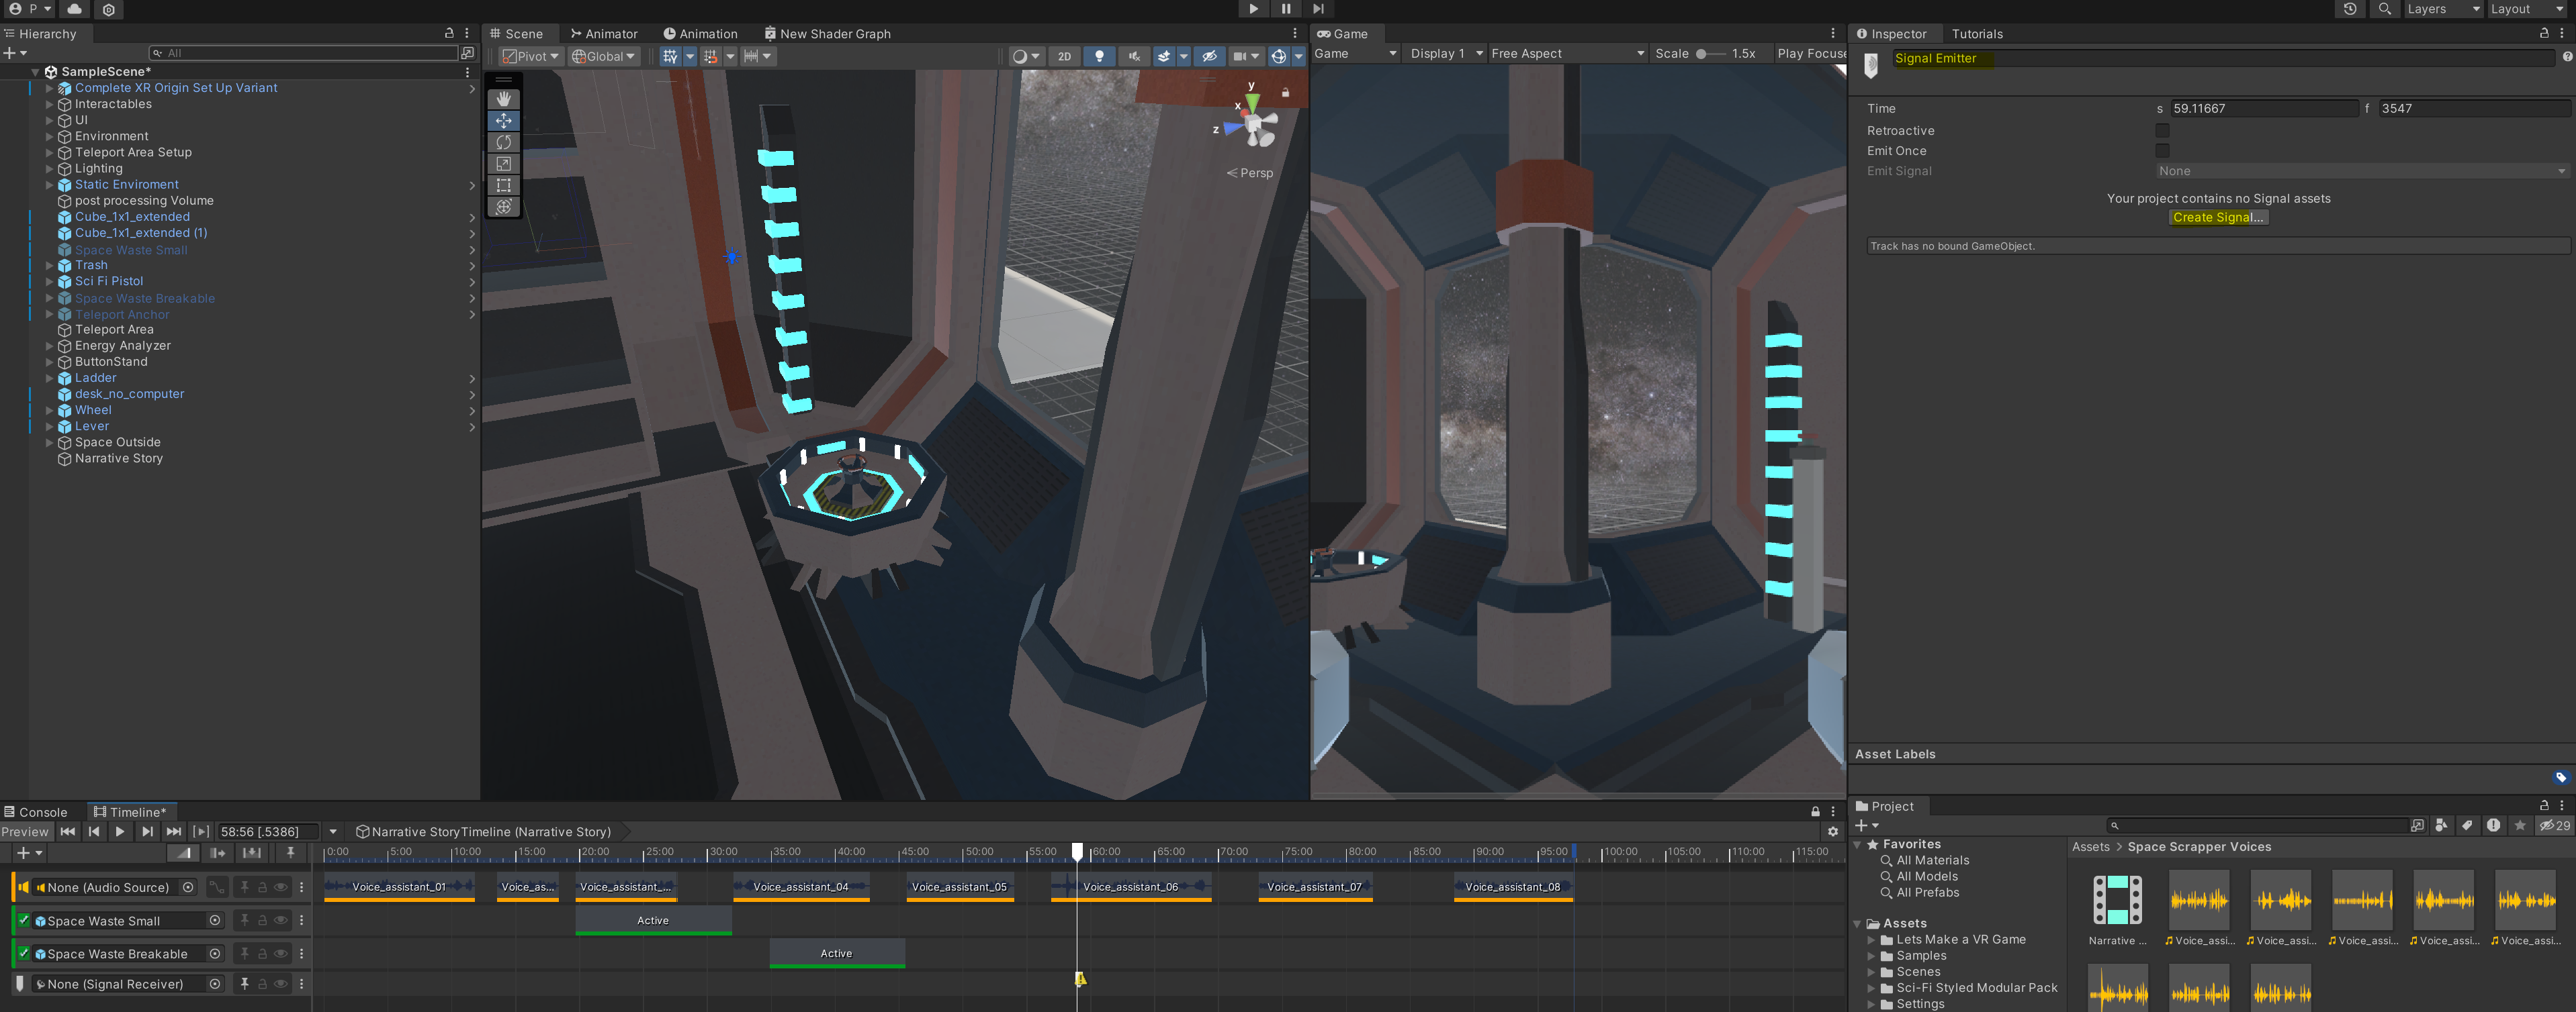Click the editor Pause button in top toolbar
The image size is (2576, 1012).
(x=1286, y=9)
